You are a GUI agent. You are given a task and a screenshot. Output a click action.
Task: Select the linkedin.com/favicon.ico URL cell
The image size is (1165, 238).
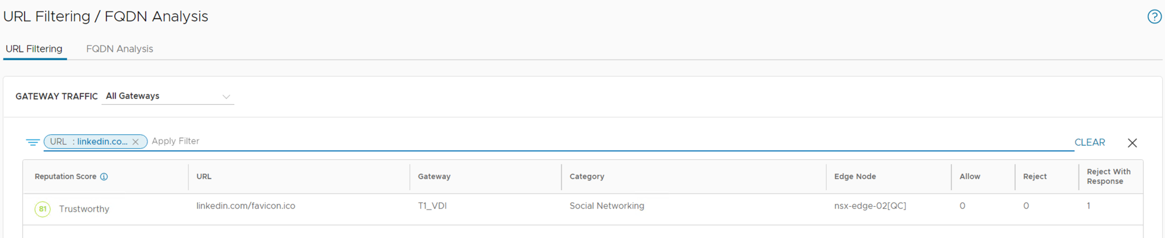click(x=246, y=206)
